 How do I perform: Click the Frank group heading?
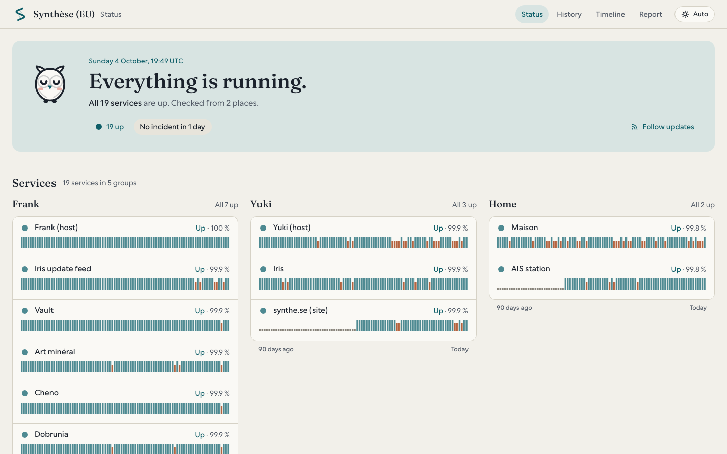[x=26, y=204]
